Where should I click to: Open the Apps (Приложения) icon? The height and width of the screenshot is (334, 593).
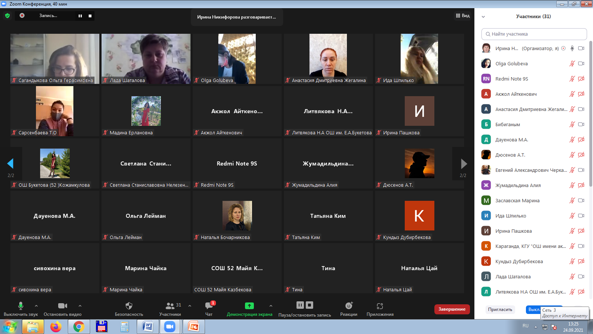point(380,306)
